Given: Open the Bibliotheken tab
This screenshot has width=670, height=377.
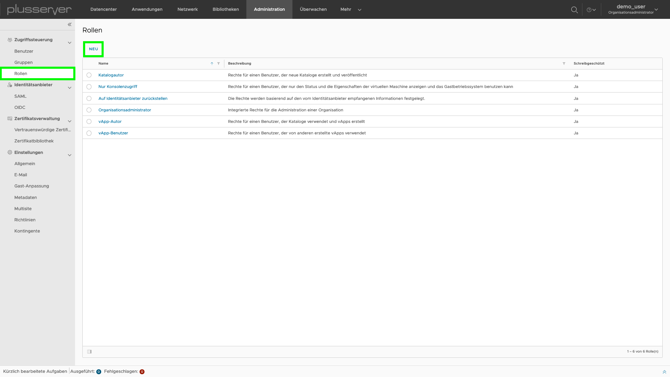Looking at the screenshot, I should [x=226, y=9].
